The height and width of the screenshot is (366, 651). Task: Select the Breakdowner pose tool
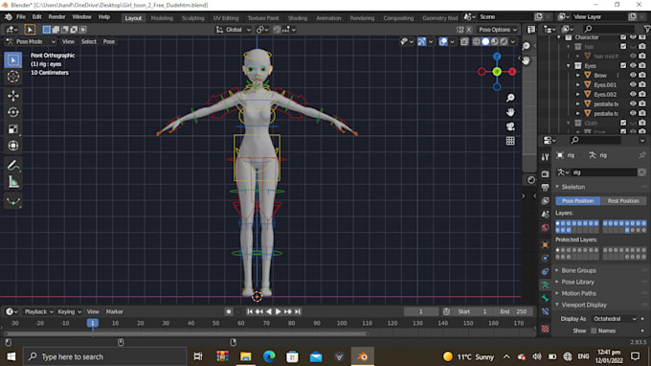point(13,202)
